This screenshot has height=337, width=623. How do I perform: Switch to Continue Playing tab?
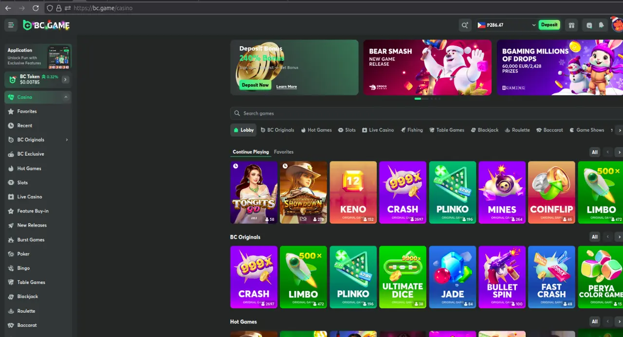click(x=251, y=152)
